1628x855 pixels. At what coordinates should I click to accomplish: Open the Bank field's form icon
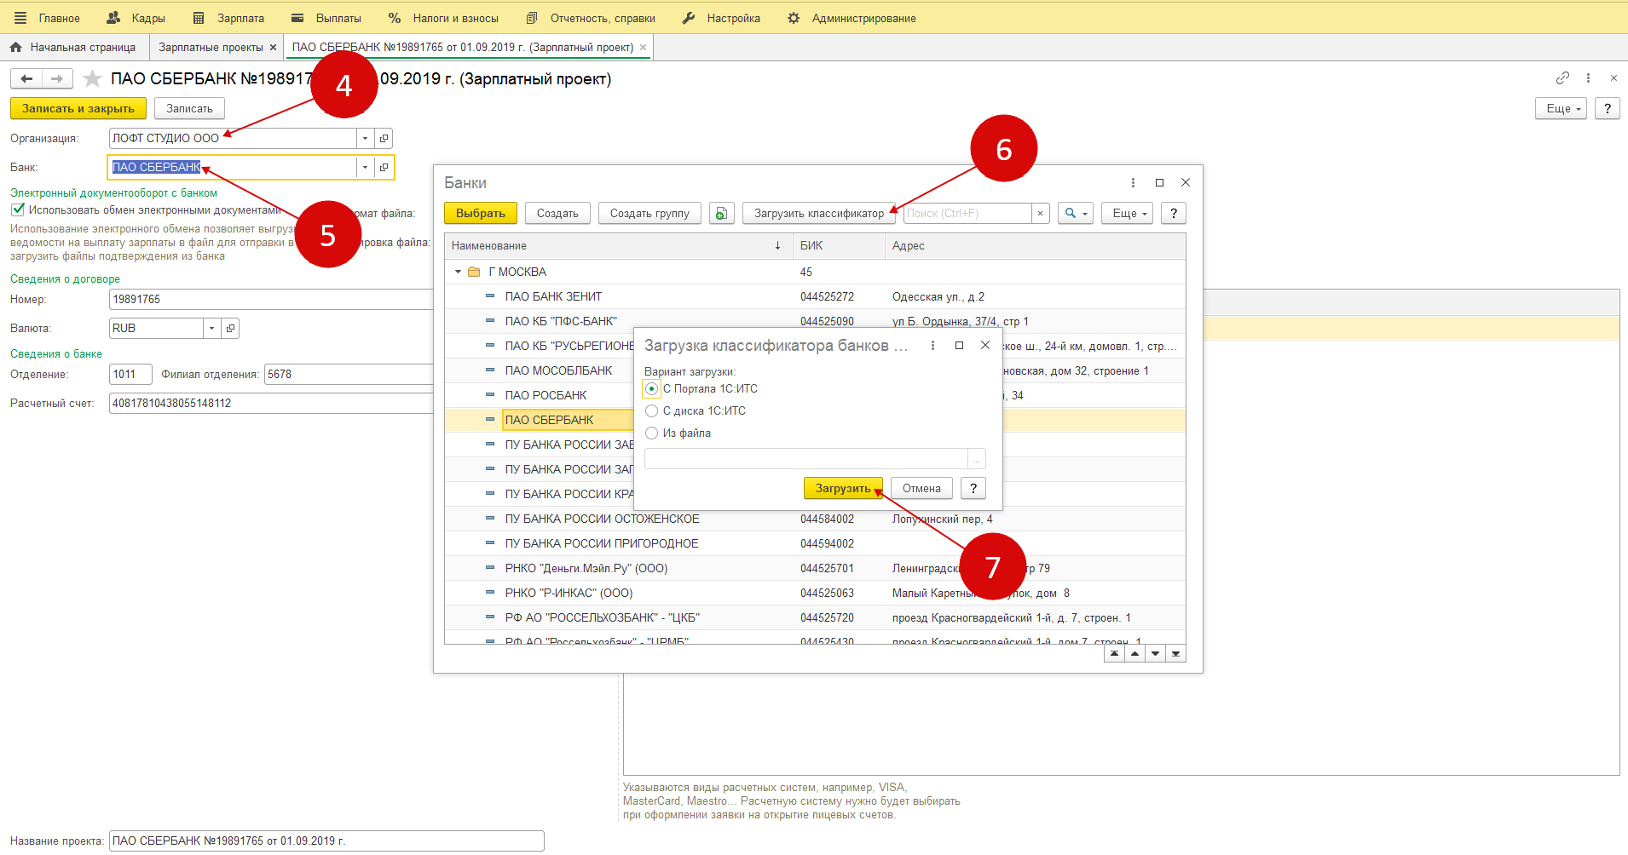384,168
